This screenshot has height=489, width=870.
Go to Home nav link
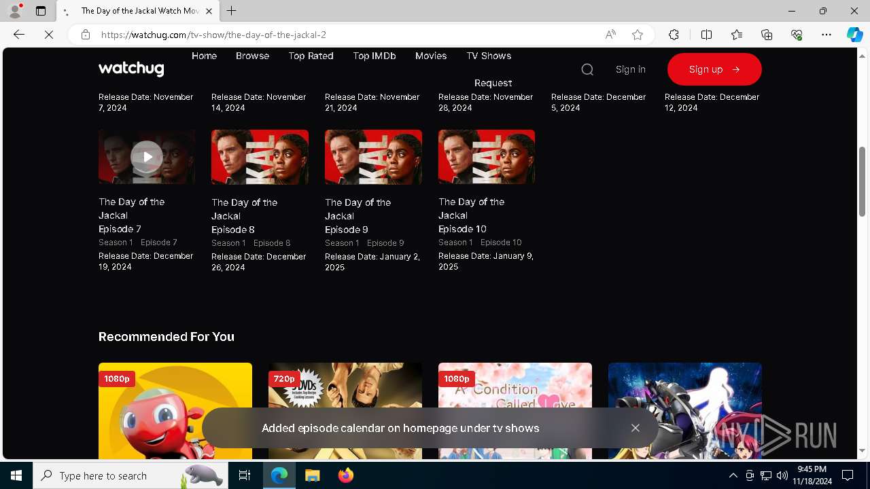pos(204,56)
